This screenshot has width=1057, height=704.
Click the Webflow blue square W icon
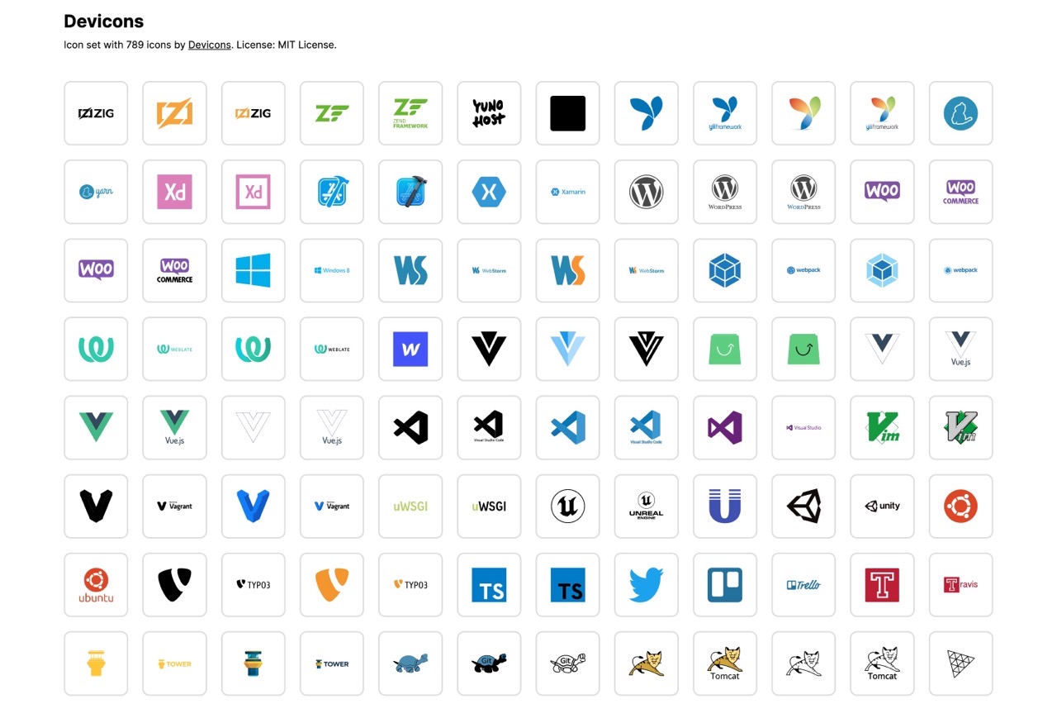pos(410,350)
